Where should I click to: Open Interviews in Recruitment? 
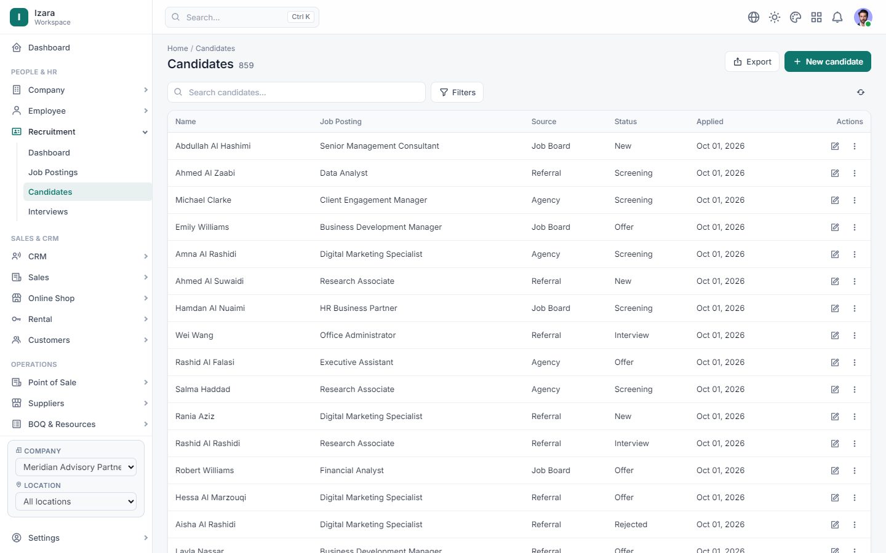(87, 211)
